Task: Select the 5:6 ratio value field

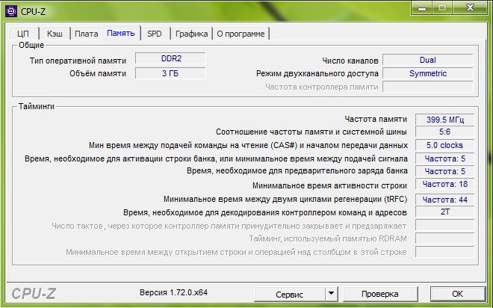Action: [445, 132]
